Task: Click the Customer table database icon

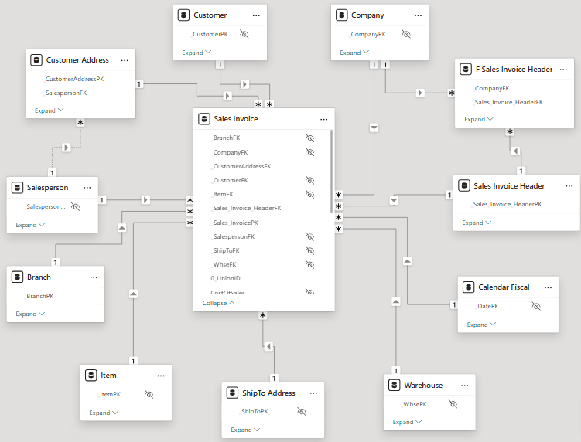Action: tap(183, 15)
